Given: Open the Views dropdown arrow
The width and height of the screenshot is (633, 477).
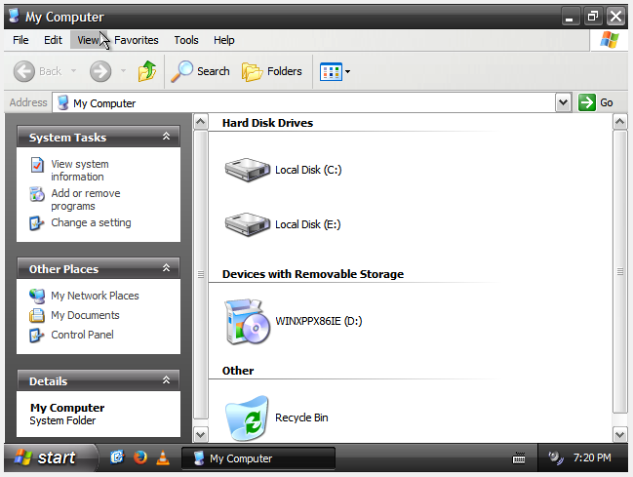Looking at the screenshot, I should tap(347, 72).
